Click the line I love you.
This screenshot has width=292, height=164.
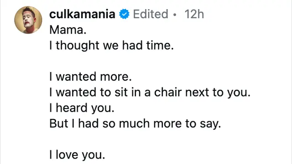tap(77, 155)
